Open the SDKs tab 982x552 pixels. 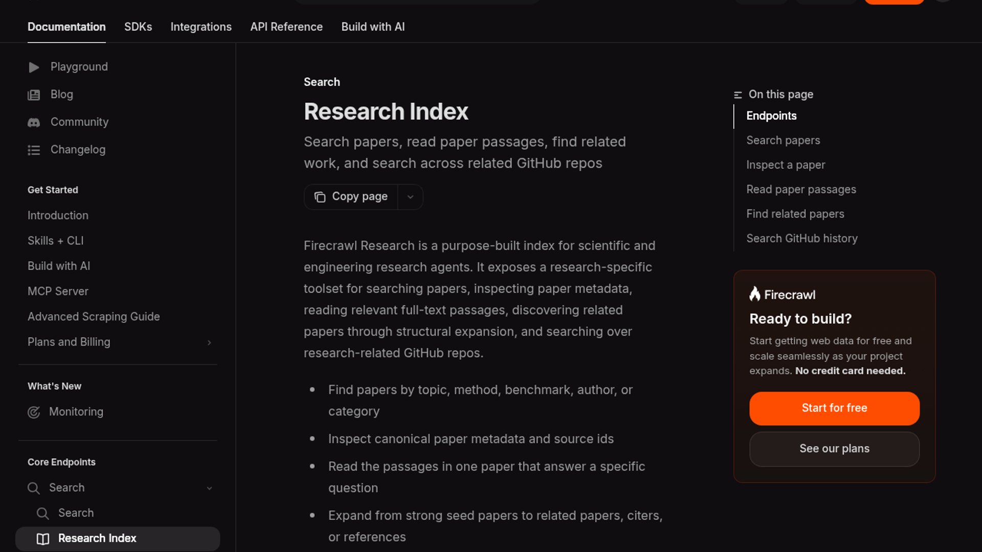tap(138, 27)
